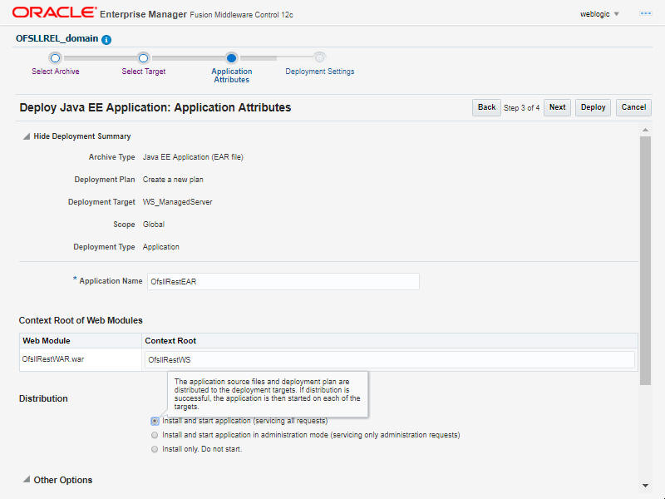
Task: Click the Scope value Global
Action: 154,225
